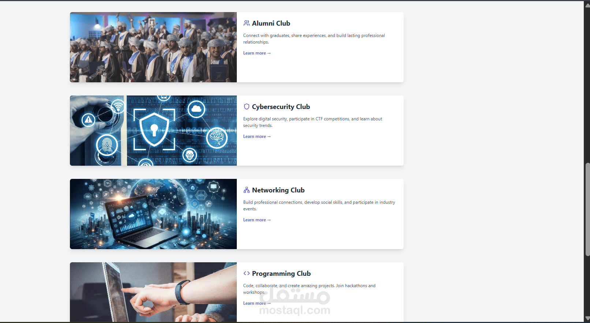Open Learn more under Programming Club
This screenshot has width=590, height=323.
coord(257,303)
